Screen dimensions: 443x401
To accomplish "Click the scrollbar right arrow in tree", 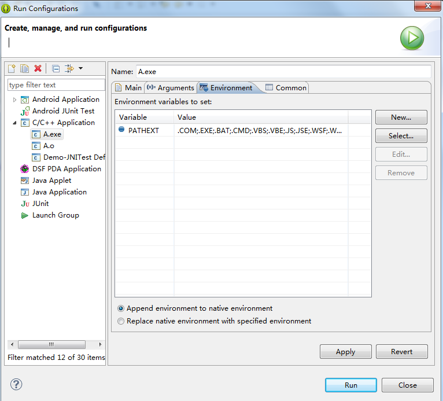I will coord(100,344).
